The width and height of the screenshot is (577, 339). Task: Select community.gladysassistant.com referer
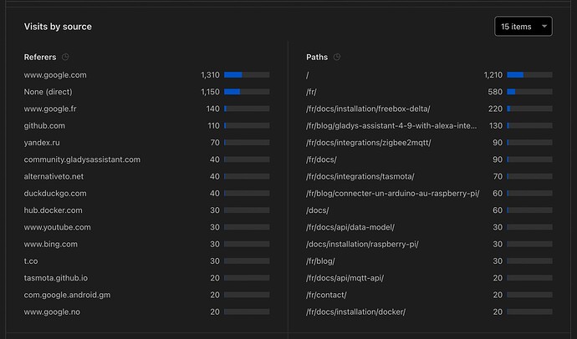[82, 159]
